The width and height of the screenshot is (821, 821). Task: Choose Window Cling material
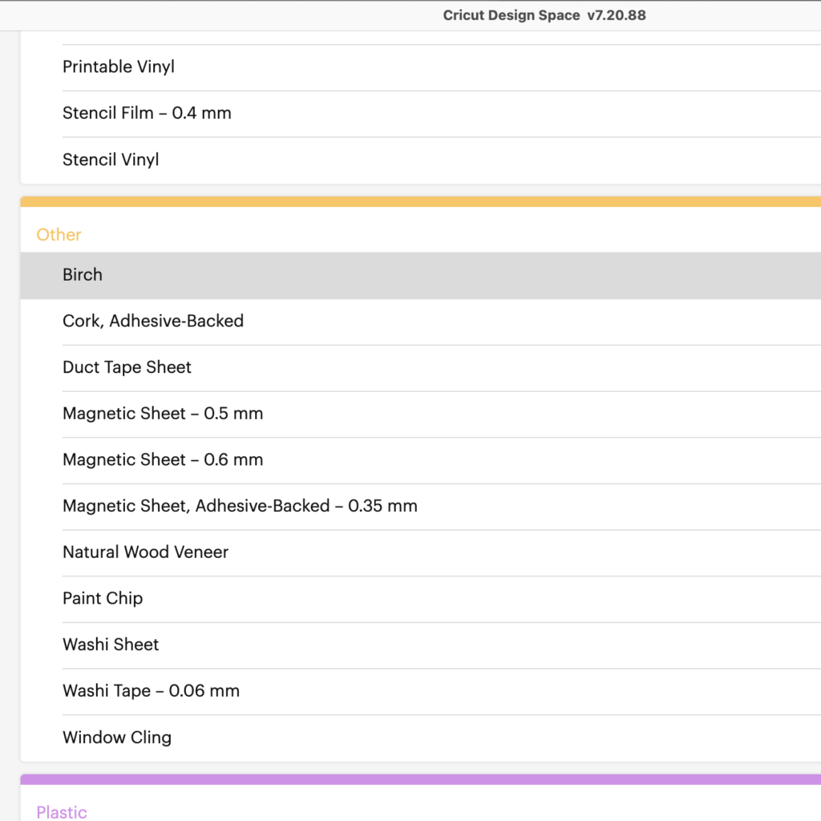(420, 738)
